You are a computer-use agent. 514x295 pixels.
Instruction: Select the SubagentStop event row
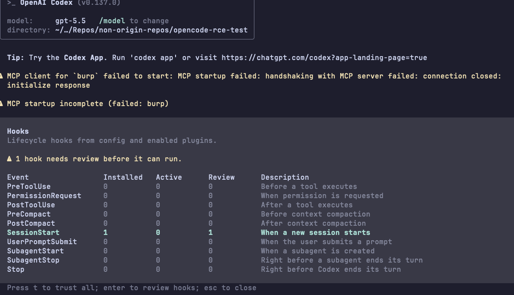click(x=215, y=260)
